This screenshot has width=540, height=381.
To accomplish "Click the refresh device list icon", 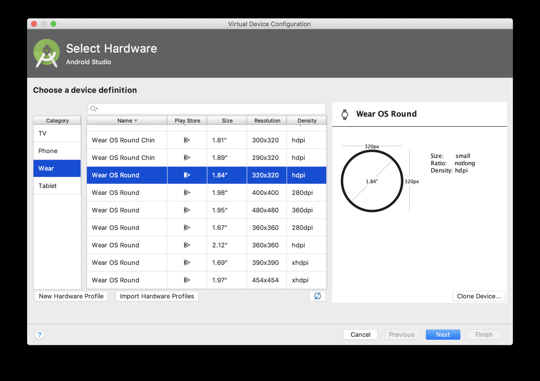I will [317, 296].
